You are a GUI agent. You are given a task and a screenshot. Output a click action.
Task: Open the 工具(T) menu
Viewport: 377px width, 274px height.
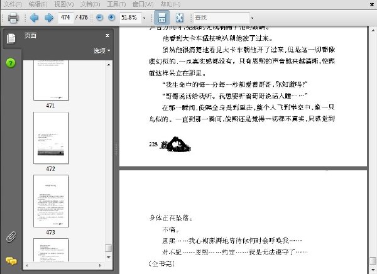tap(116, 4)
